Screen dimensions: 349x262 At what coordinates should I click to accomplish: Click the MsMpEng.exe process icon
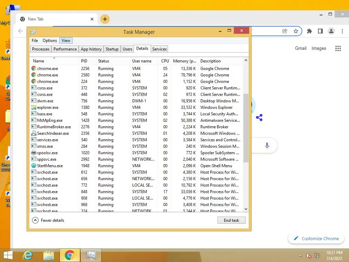[x=34, y=120]
